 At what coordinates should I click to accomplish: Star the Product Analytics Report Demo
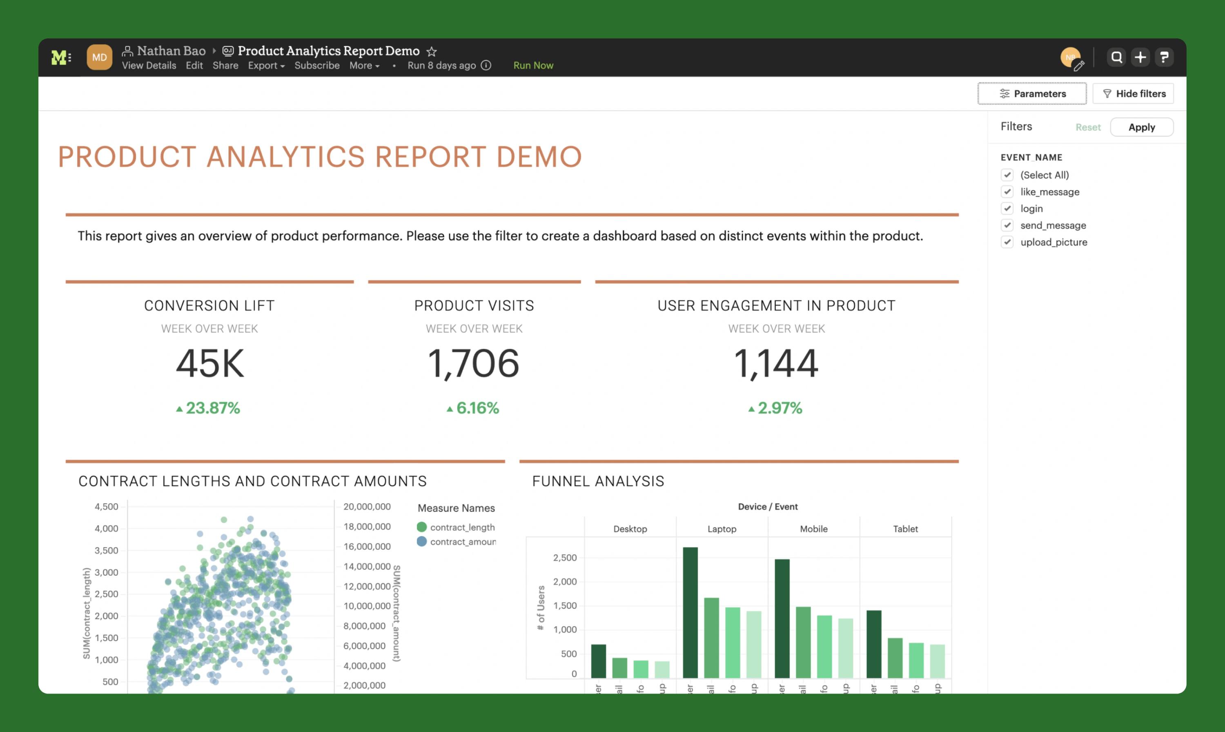tap(432, 51)
